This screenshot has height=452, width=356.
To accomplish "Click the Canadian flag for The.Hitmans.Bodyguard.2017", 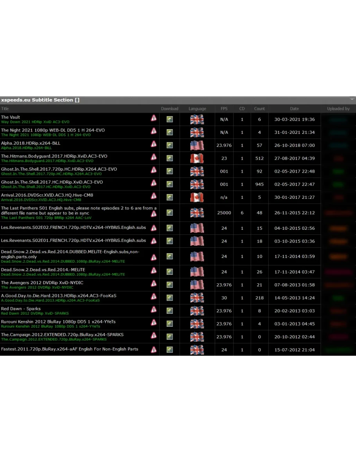I will click(197, 158).
